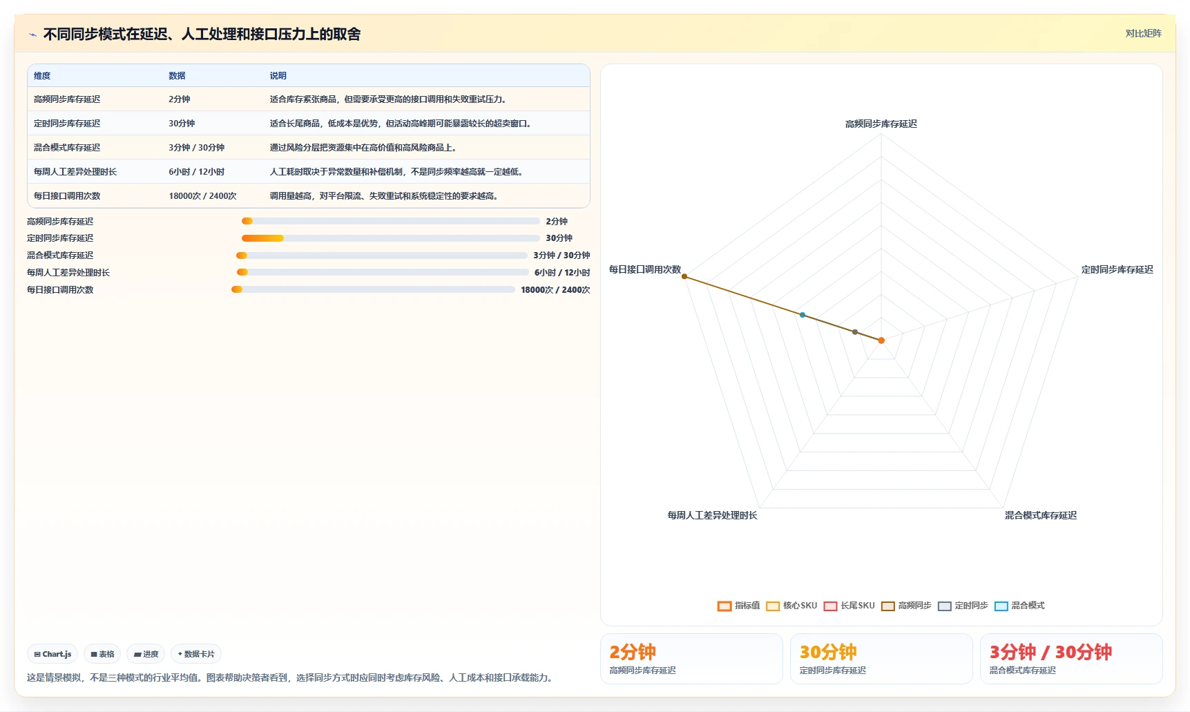Click the 对比矩阵 label in header
Image resolution: width=1190 pixels, height=712 pixels.
(1143, 33)
